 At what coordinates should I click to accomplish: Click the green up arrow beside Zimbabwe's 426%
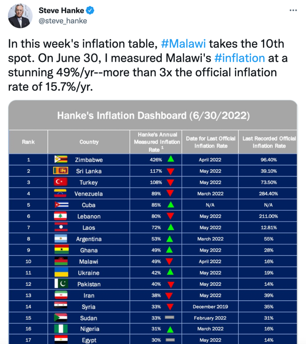(x=171, y=159)
